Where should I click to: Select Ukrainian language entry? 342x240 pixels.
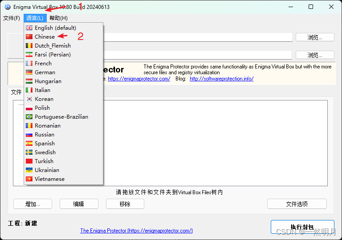click(x=63, y=170)
